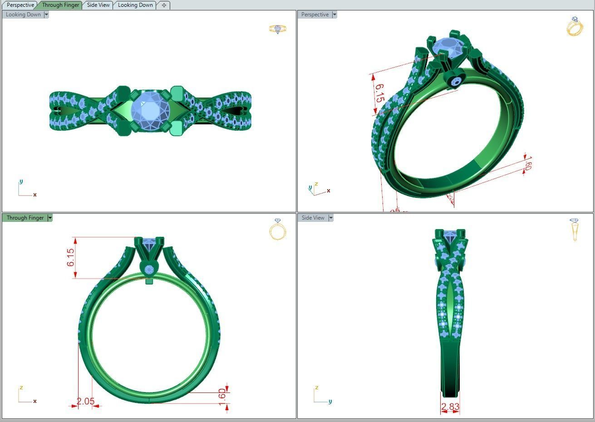Open the Side View layout tab
The height and width of the screenshot is (422, 595).
(x=98, y=5)
